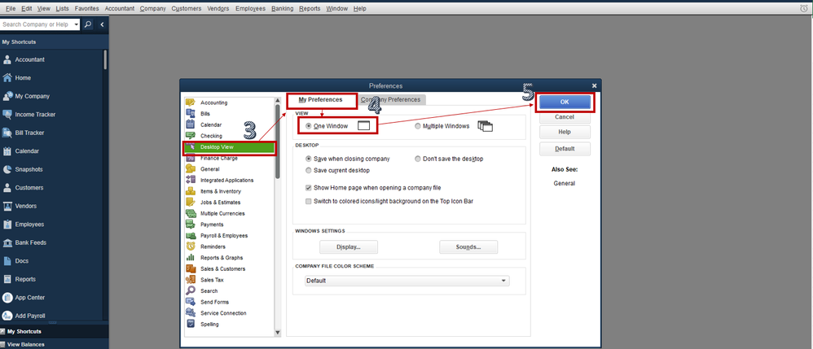Open App Center icon
The height and width of the screenshot is (349, 813).
7,298
